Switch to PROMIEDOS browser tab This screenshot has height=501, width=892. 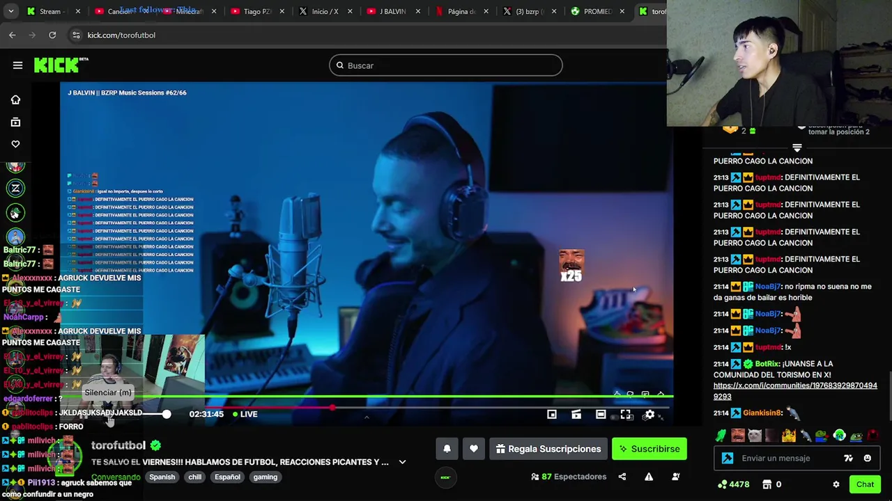tap(597, 11)
